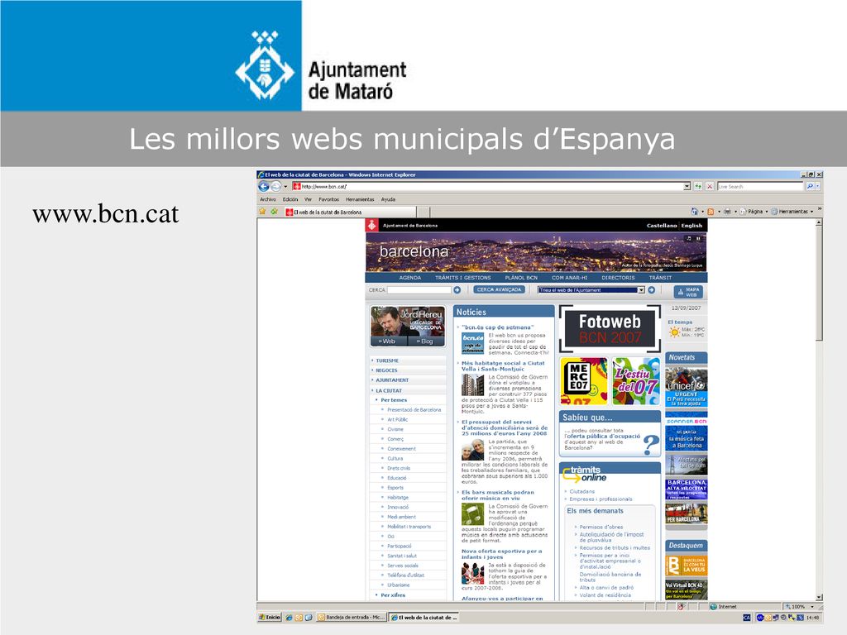This screenshot has height=635, width=847.
Task: Click the TRÀMITS I GESTIONS navigation item
Action: (x=463, y=278)
